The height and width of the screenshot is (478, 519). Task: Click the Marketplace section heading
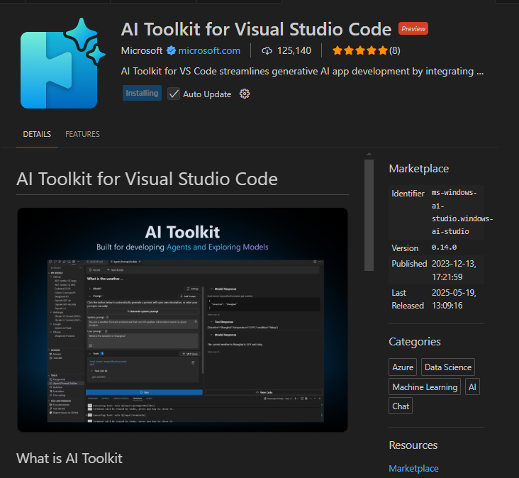coord(419,169)
